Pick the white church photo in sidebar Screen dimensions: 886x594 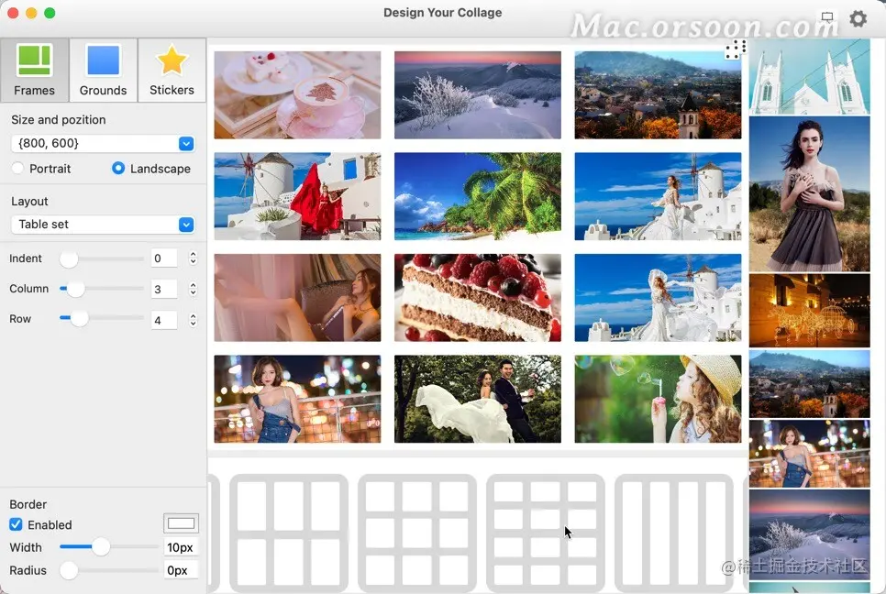pyautogui.click(x=809, y=76)
